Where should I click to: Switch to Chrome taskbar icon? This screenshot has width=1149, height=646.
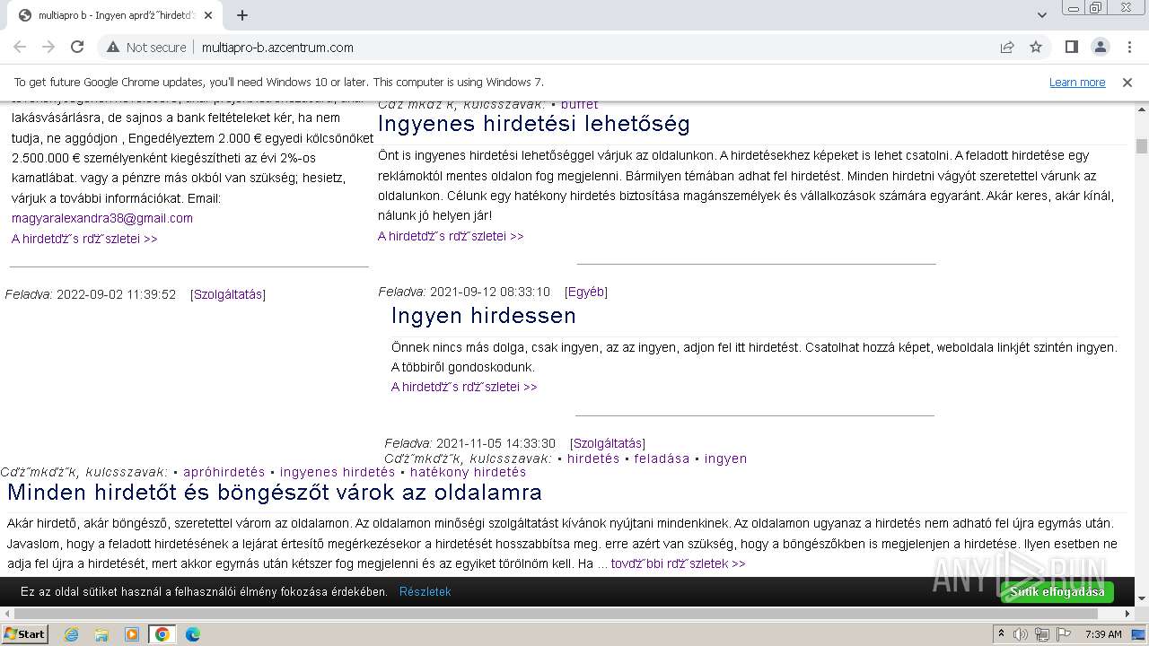162,634
